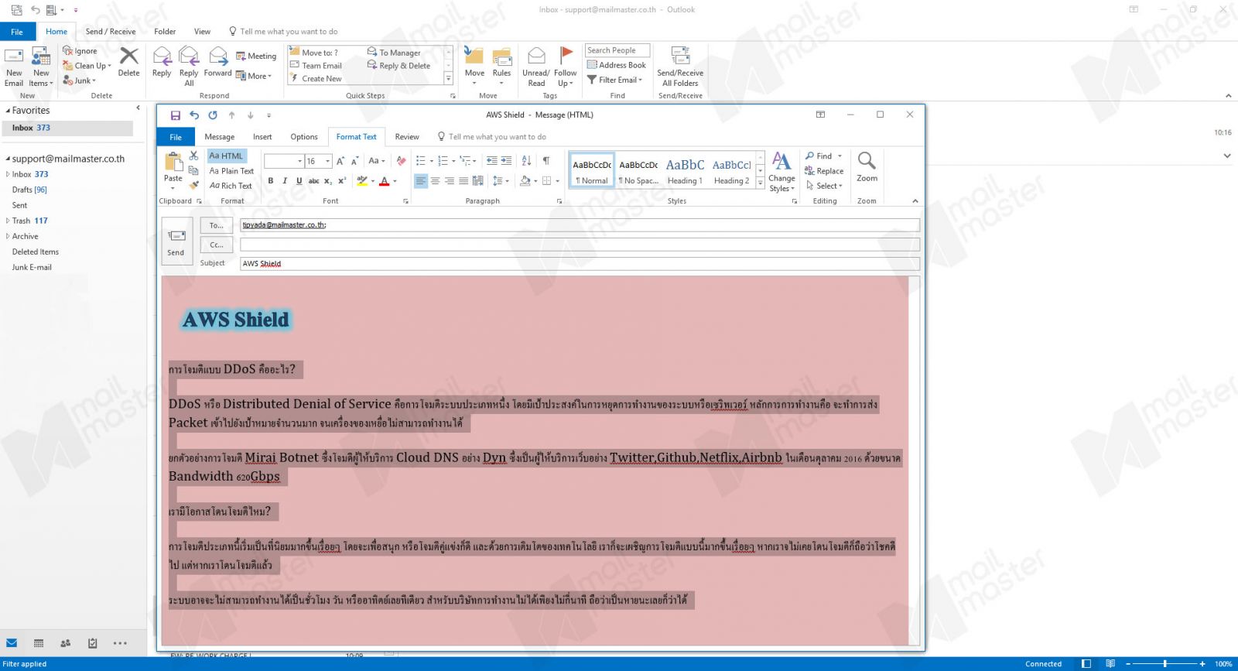This screenshot has width=1238, height=671.
Task: Switch the format to Rich Text
Action: (231, 186)
